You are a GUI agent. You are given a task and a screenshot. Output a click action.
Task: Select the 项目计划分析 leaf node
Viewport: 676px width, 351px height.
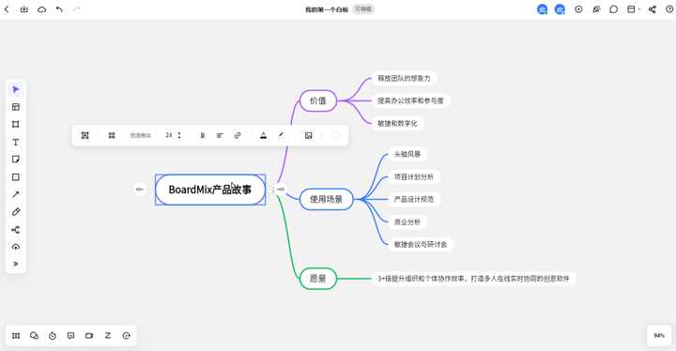(x=414, y=176)
